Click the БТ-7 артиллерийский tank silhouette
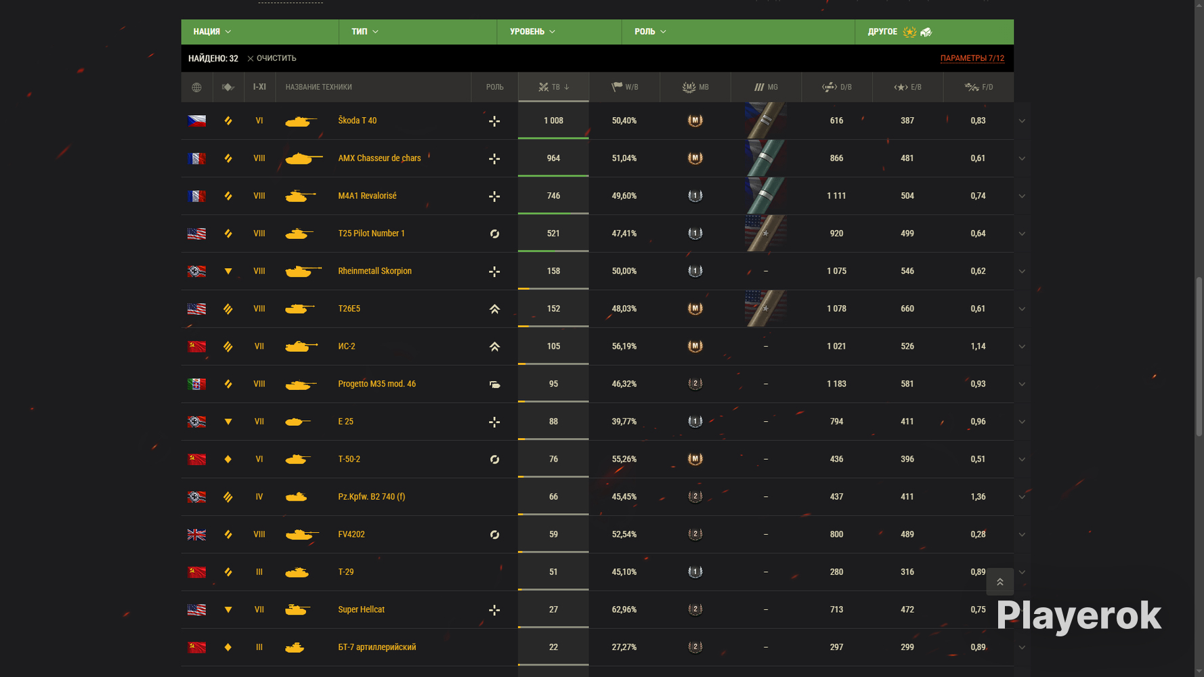The height and width of the screenshot is (677, 1204). pos(295,647)
